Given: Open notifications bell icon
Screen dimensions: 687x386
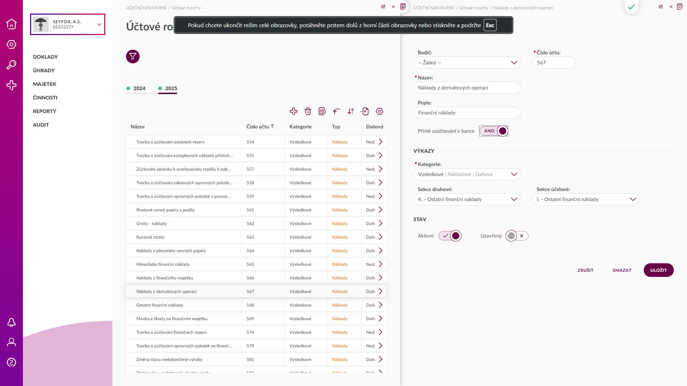Looking at the screenshot, I should pyautogui.click(x=11, y=322).
